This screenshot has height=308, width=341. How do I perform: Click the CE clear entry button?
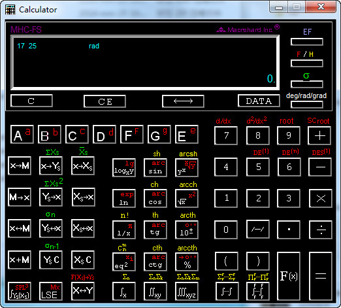coord(105,101)
